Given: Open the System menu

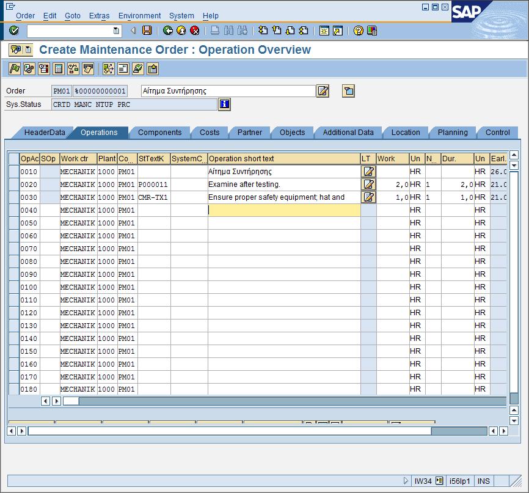Looking at the screenshot, I should click(x=181, y=16).
